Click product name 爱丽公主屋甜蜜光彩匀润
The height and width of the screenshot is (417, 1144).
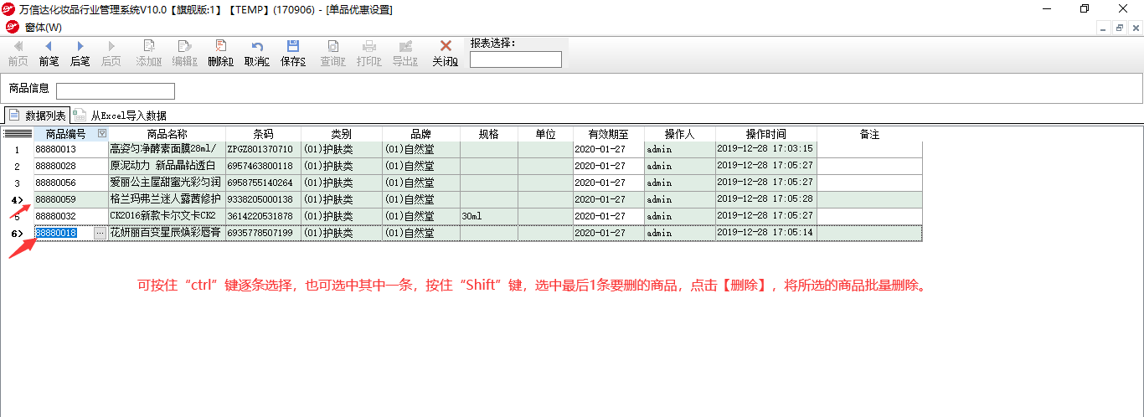[167, 183]
